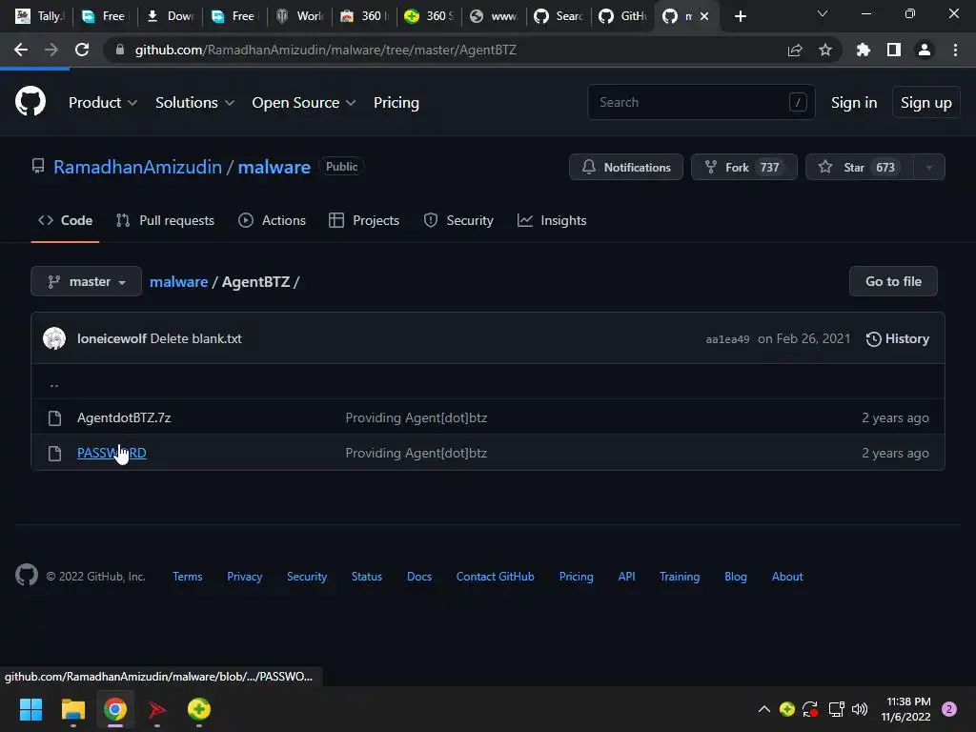Open the PASSWORD file
Viewport: 976px width, 732px height.
coord(112,453)
